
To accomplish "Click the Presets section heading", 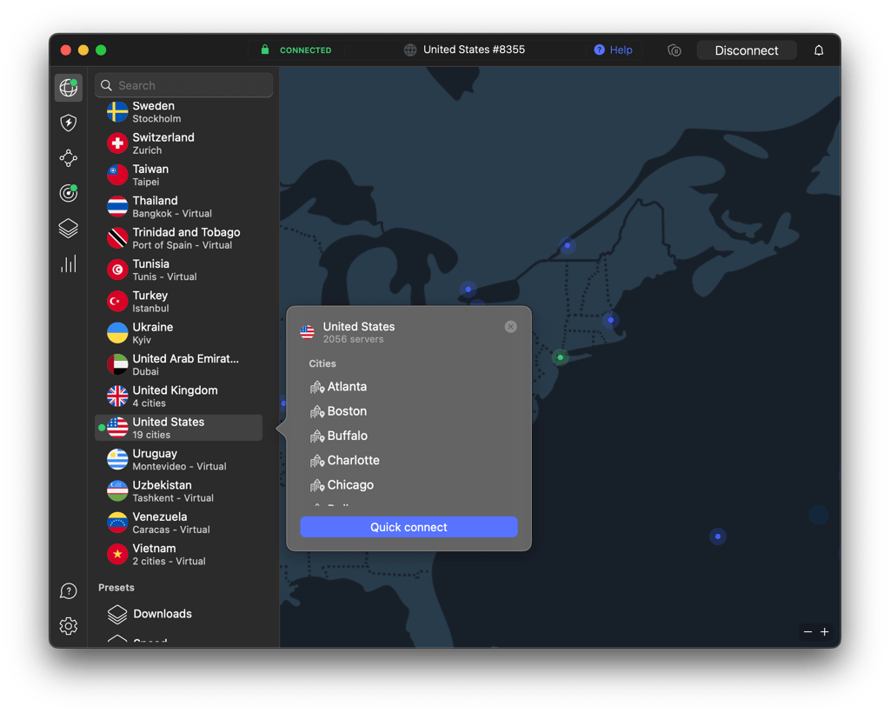I will tap(116, 588).
